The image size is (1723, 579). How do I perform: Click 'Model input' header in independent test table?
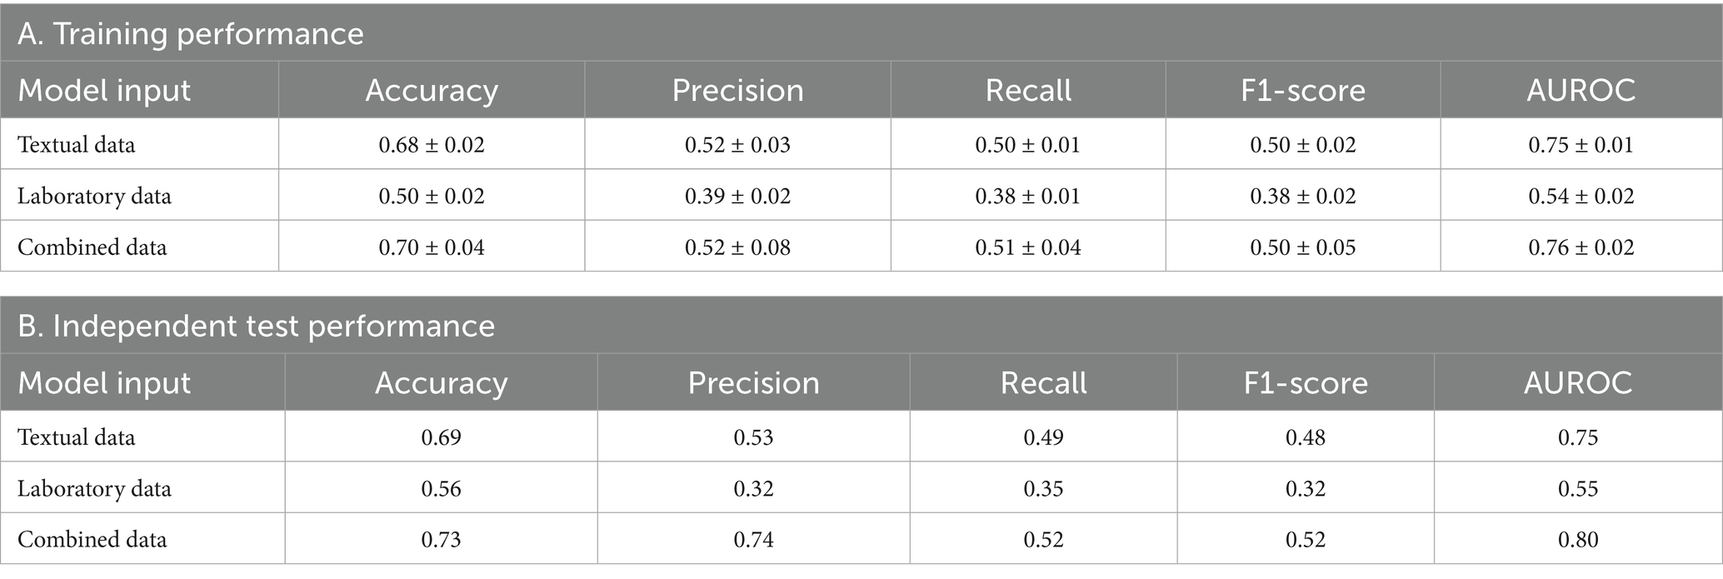(104, 383)
